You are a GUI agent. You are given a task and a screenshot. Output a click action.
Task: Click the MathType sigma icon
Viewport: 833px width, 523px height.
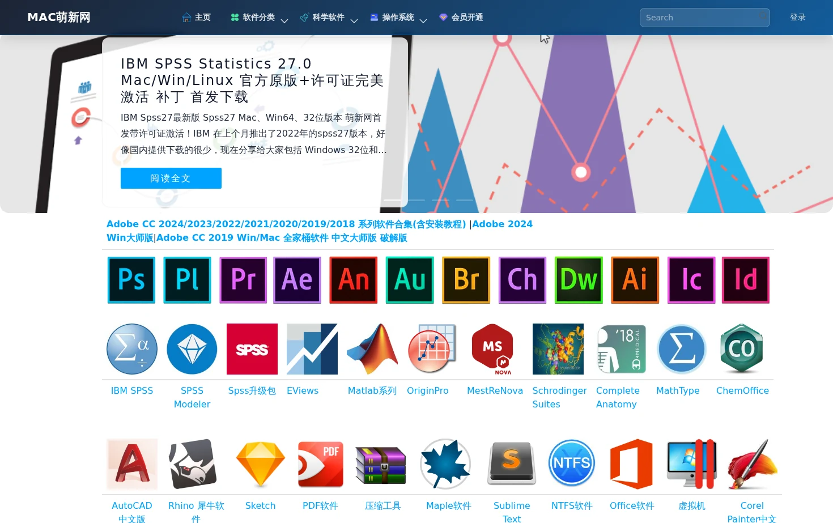click(x=682, y=349)
